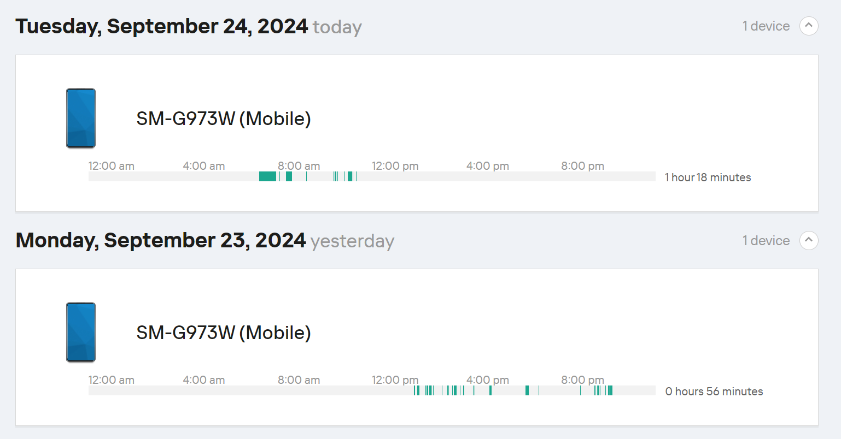Click the '1 hour 18 minutes' total
Viewport: 841px width, 439px height.
(x=708, y=177)
